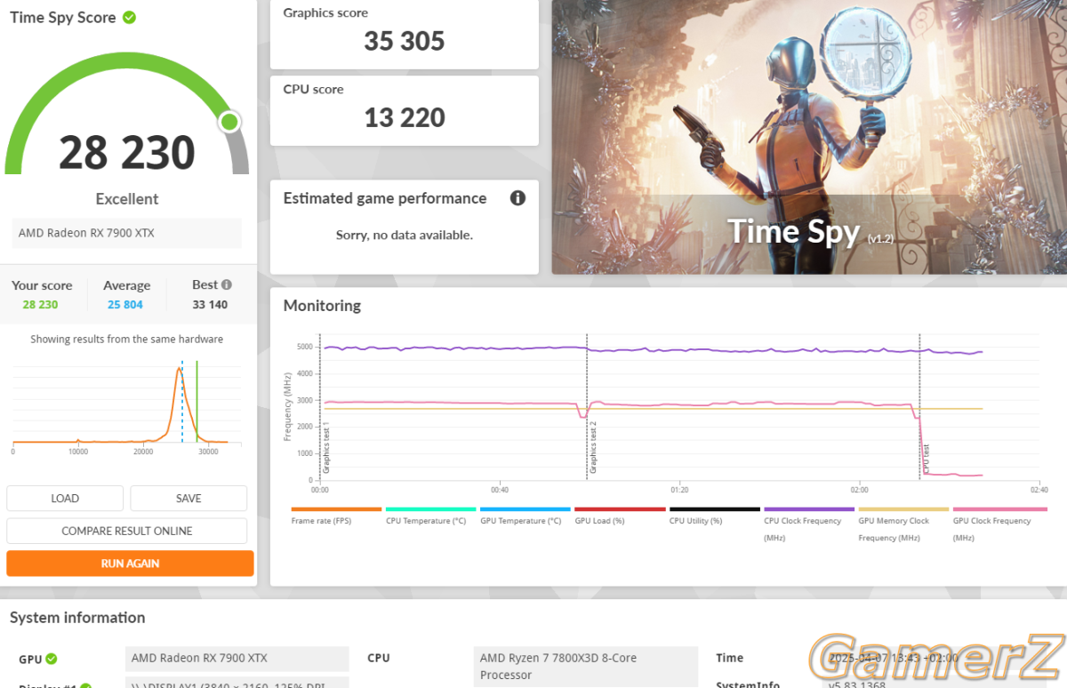This screenshot has height=688, width=1067.
Task: Click the Graphics score value 35 305
Action: tap(405, 41)
